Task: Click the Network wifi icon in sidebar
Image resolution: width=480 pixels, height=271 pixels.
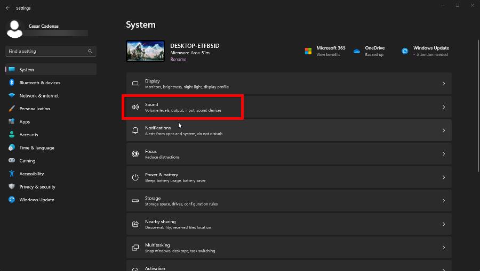Action: (x=12, y=95)
